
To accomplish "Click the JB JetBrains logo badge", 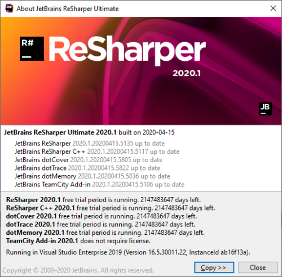I will pyautogui.click(x=265, y=109).
